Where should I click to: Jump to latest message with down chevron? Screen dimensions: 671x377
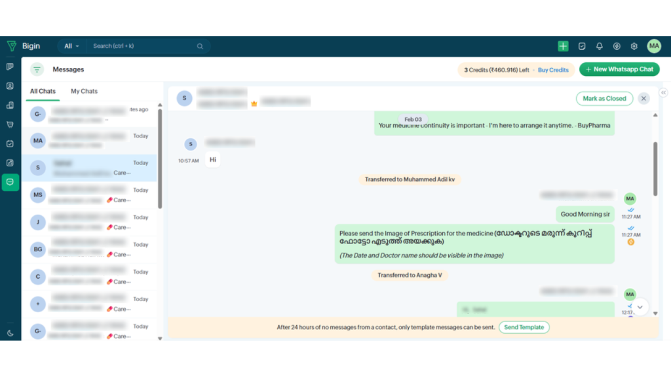click(x=640, y=306)
